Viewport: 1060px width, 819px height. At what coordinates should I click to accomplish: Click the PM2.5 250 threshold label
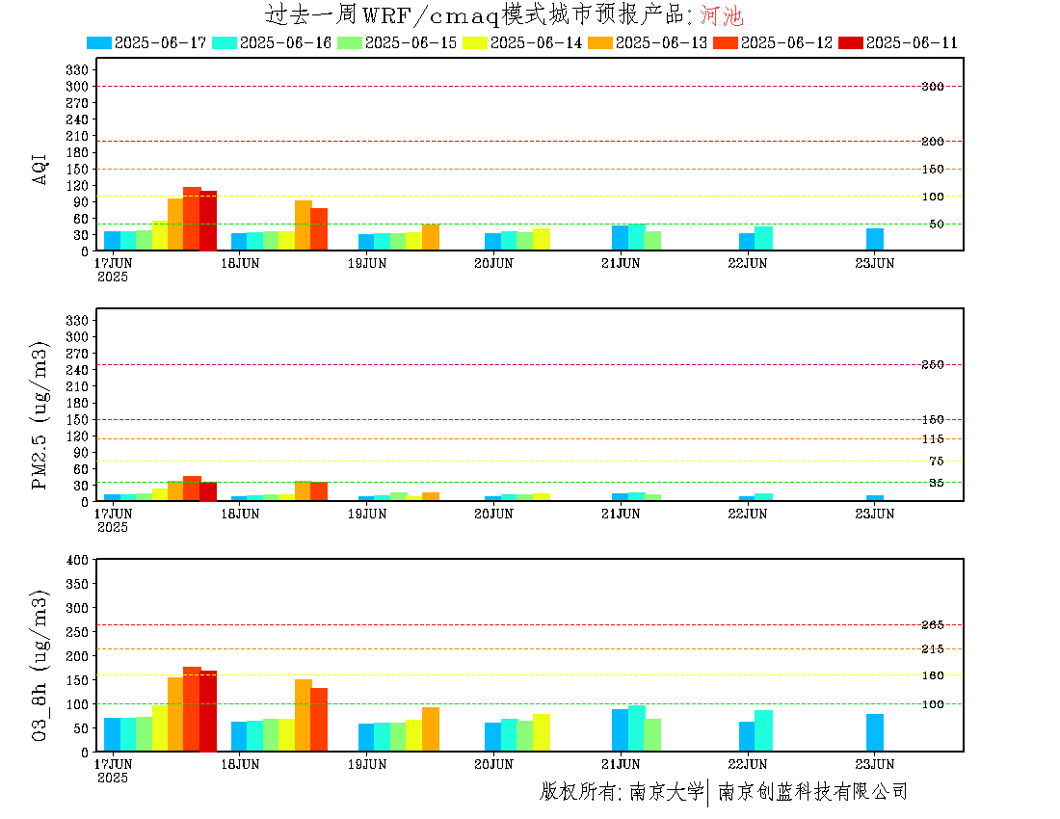[x=933, y=365]
